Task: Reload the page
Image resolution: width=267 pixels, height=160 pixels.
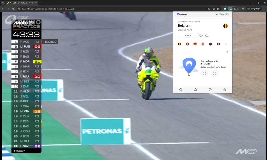Action: pyautogui.click(x=13, y=9)
